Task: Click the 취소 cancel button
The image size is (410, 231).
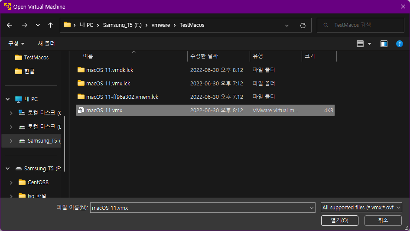Action: [383, 221]
